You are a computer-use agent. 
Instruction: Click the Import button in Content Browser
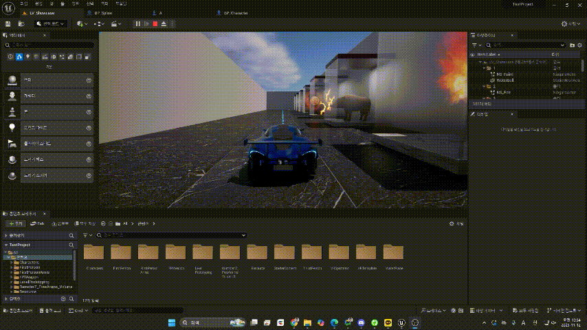pyautogui.click(x=60, y=223)
